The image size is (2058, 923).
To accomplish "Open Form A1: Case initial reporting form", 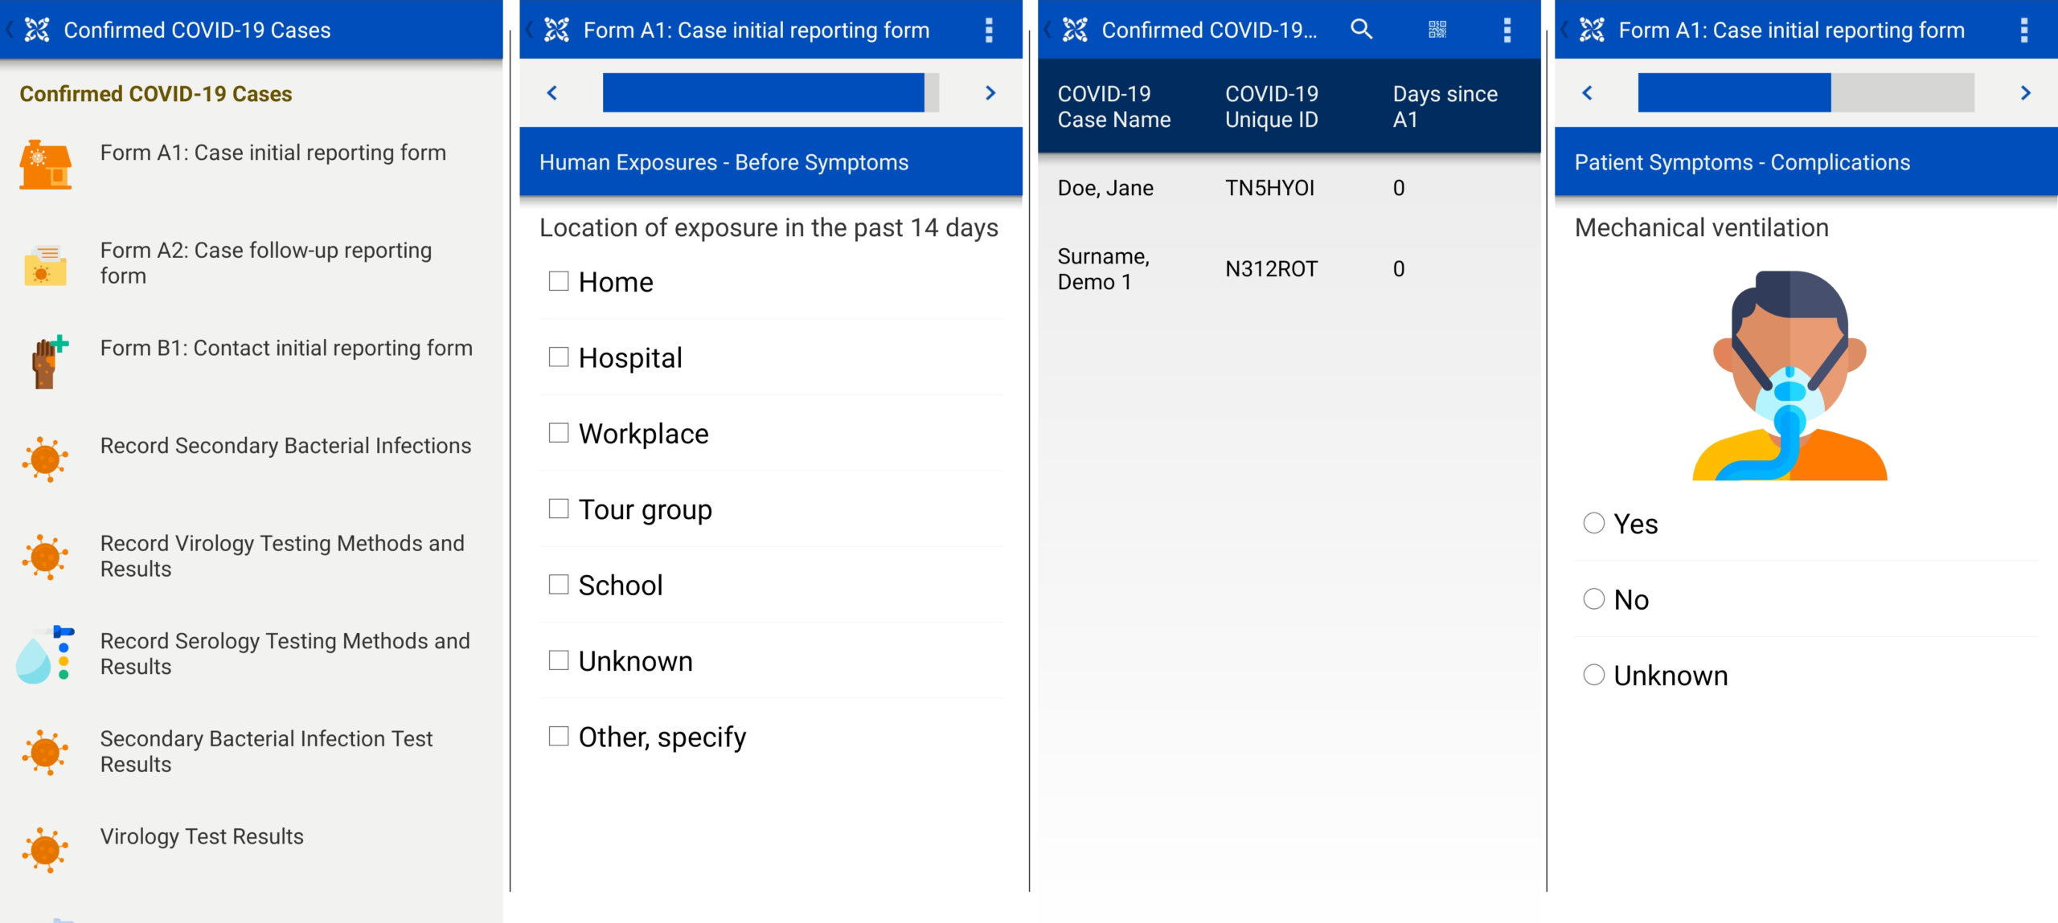I will [273, 153].
